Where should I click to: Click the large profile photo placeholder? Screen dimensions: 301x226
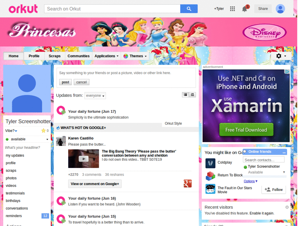point(27,89)
